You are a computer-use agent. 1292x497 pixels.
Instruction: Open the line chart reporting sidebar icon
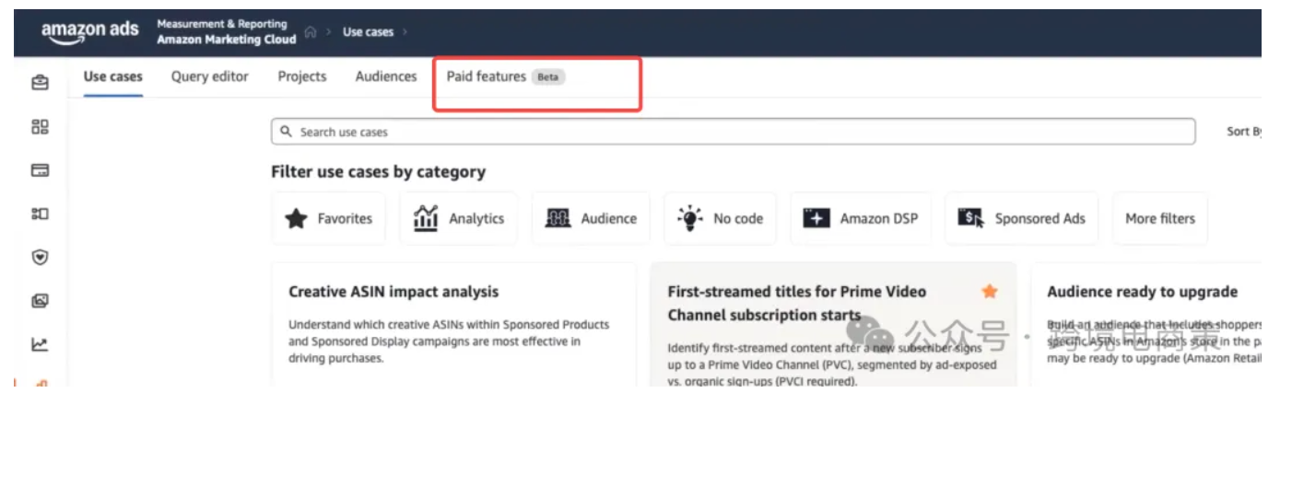coord(40,345)
